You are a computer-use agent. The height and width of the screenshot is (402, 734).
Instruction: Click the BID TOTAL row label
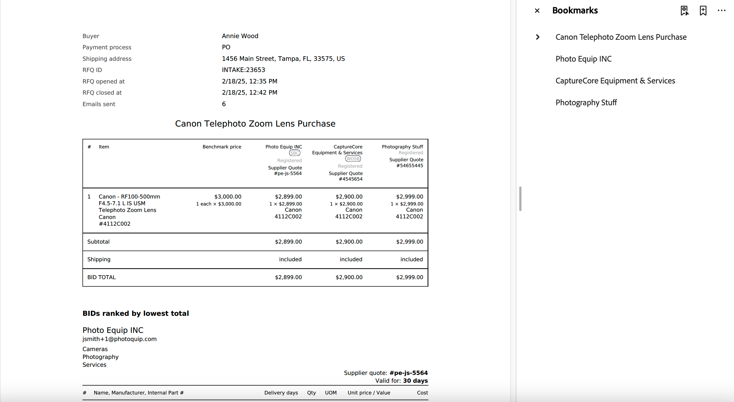[101, 277]
